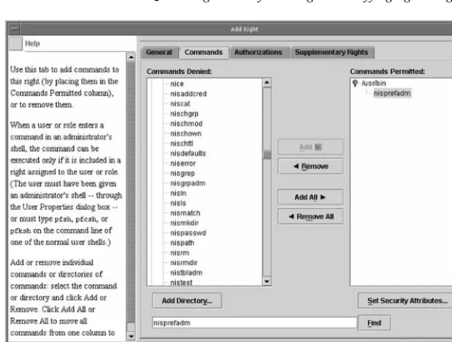452x342 pixels.
Task: Click the Commands Denied heading
Action: pos(179,71)
